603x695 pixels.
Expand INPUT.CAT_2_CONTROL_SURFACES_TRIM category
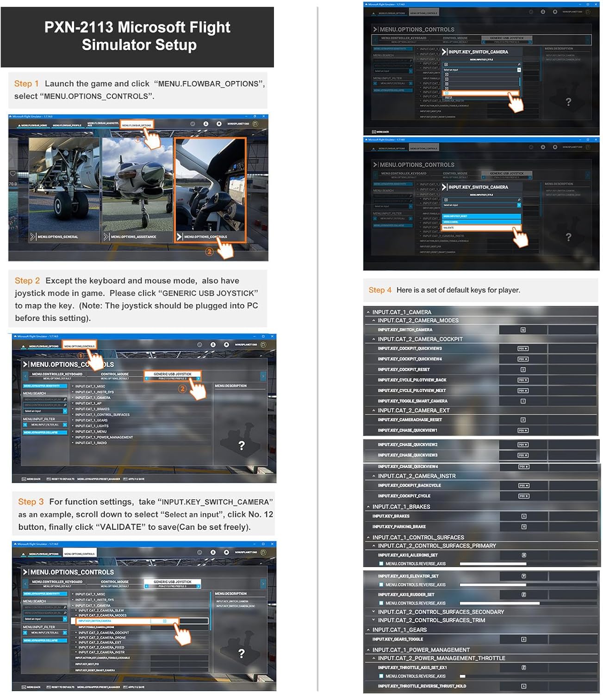[x=374, y=620]
